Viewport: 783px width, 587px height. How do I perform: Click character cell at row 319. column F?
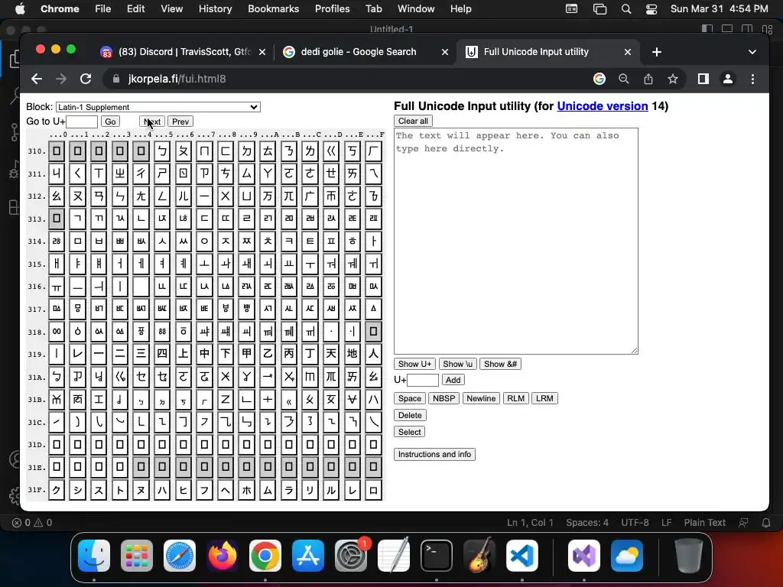pyautogui.click(x=373, y=354)
